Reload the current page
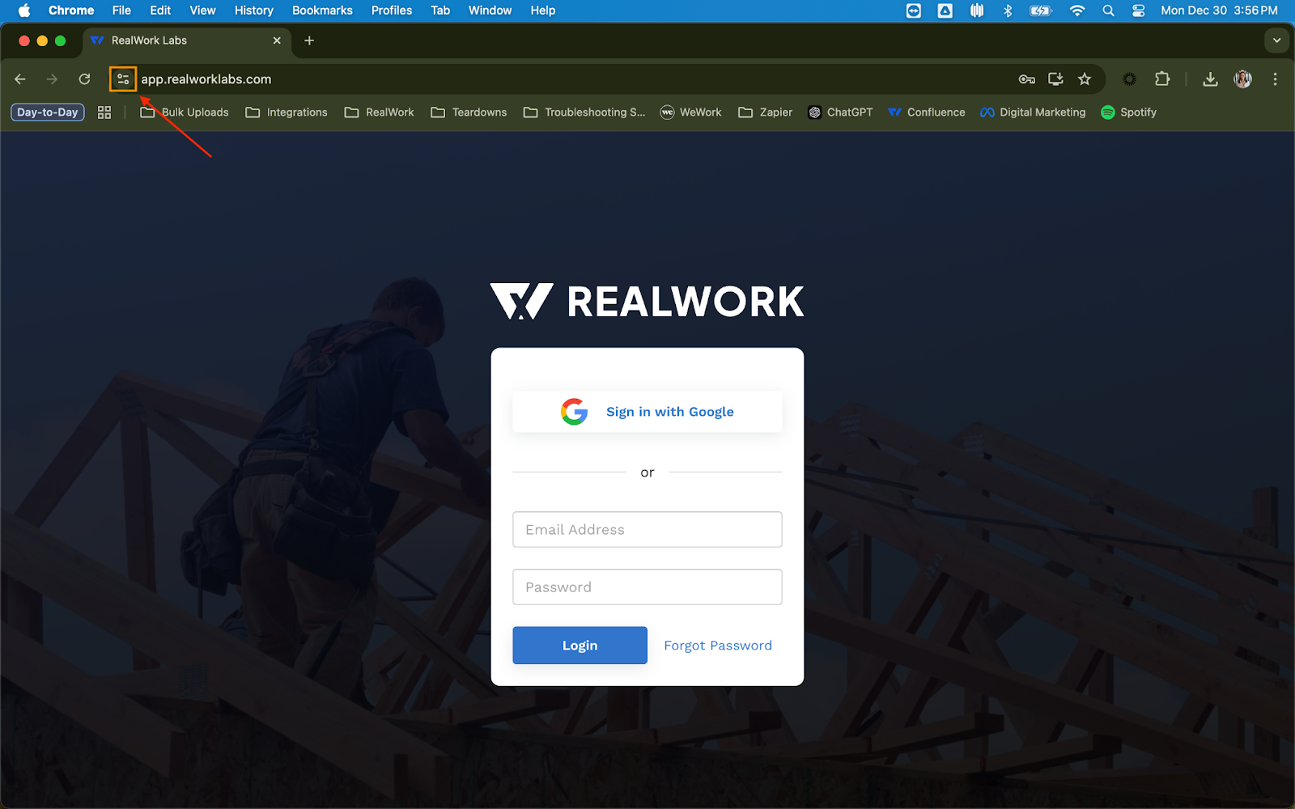The image size is (1295, 809). [x=84, y=79]
